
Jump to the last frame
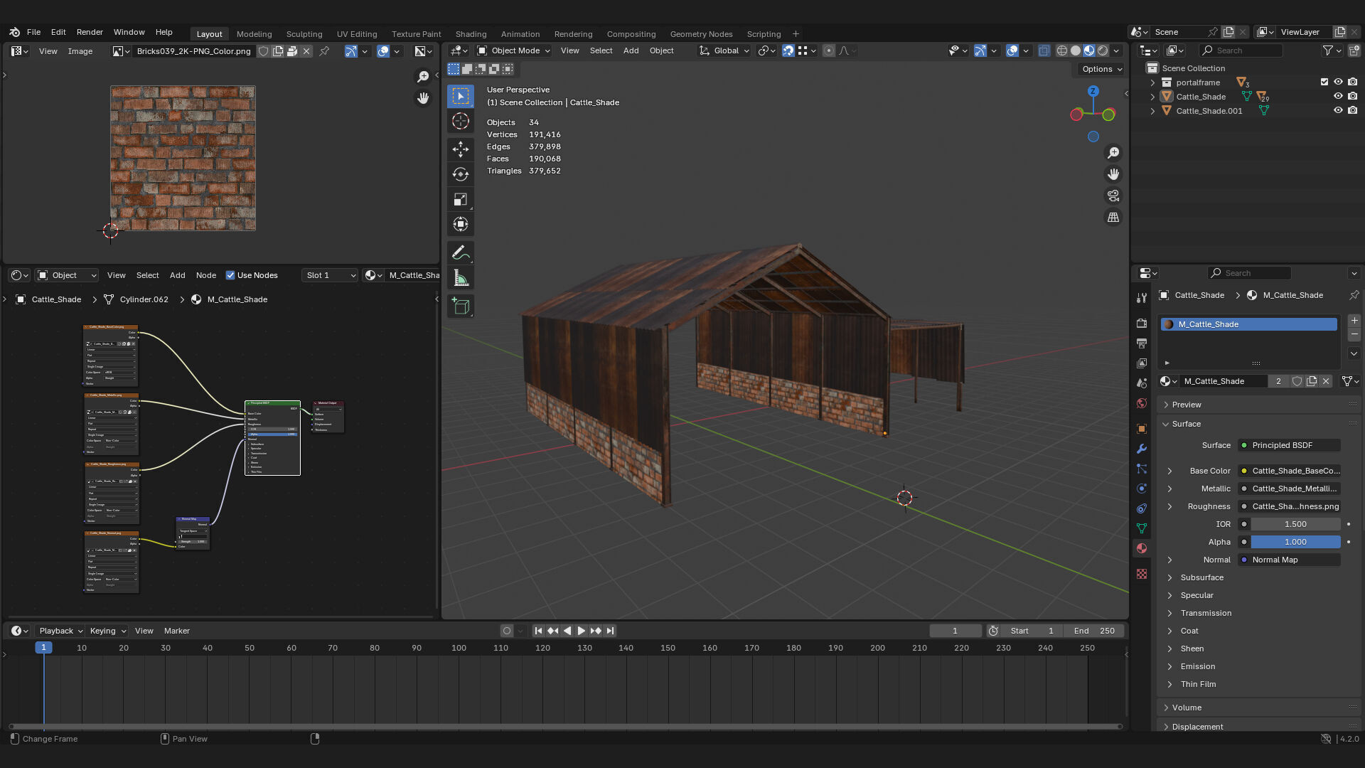click(x=610, y=631)
